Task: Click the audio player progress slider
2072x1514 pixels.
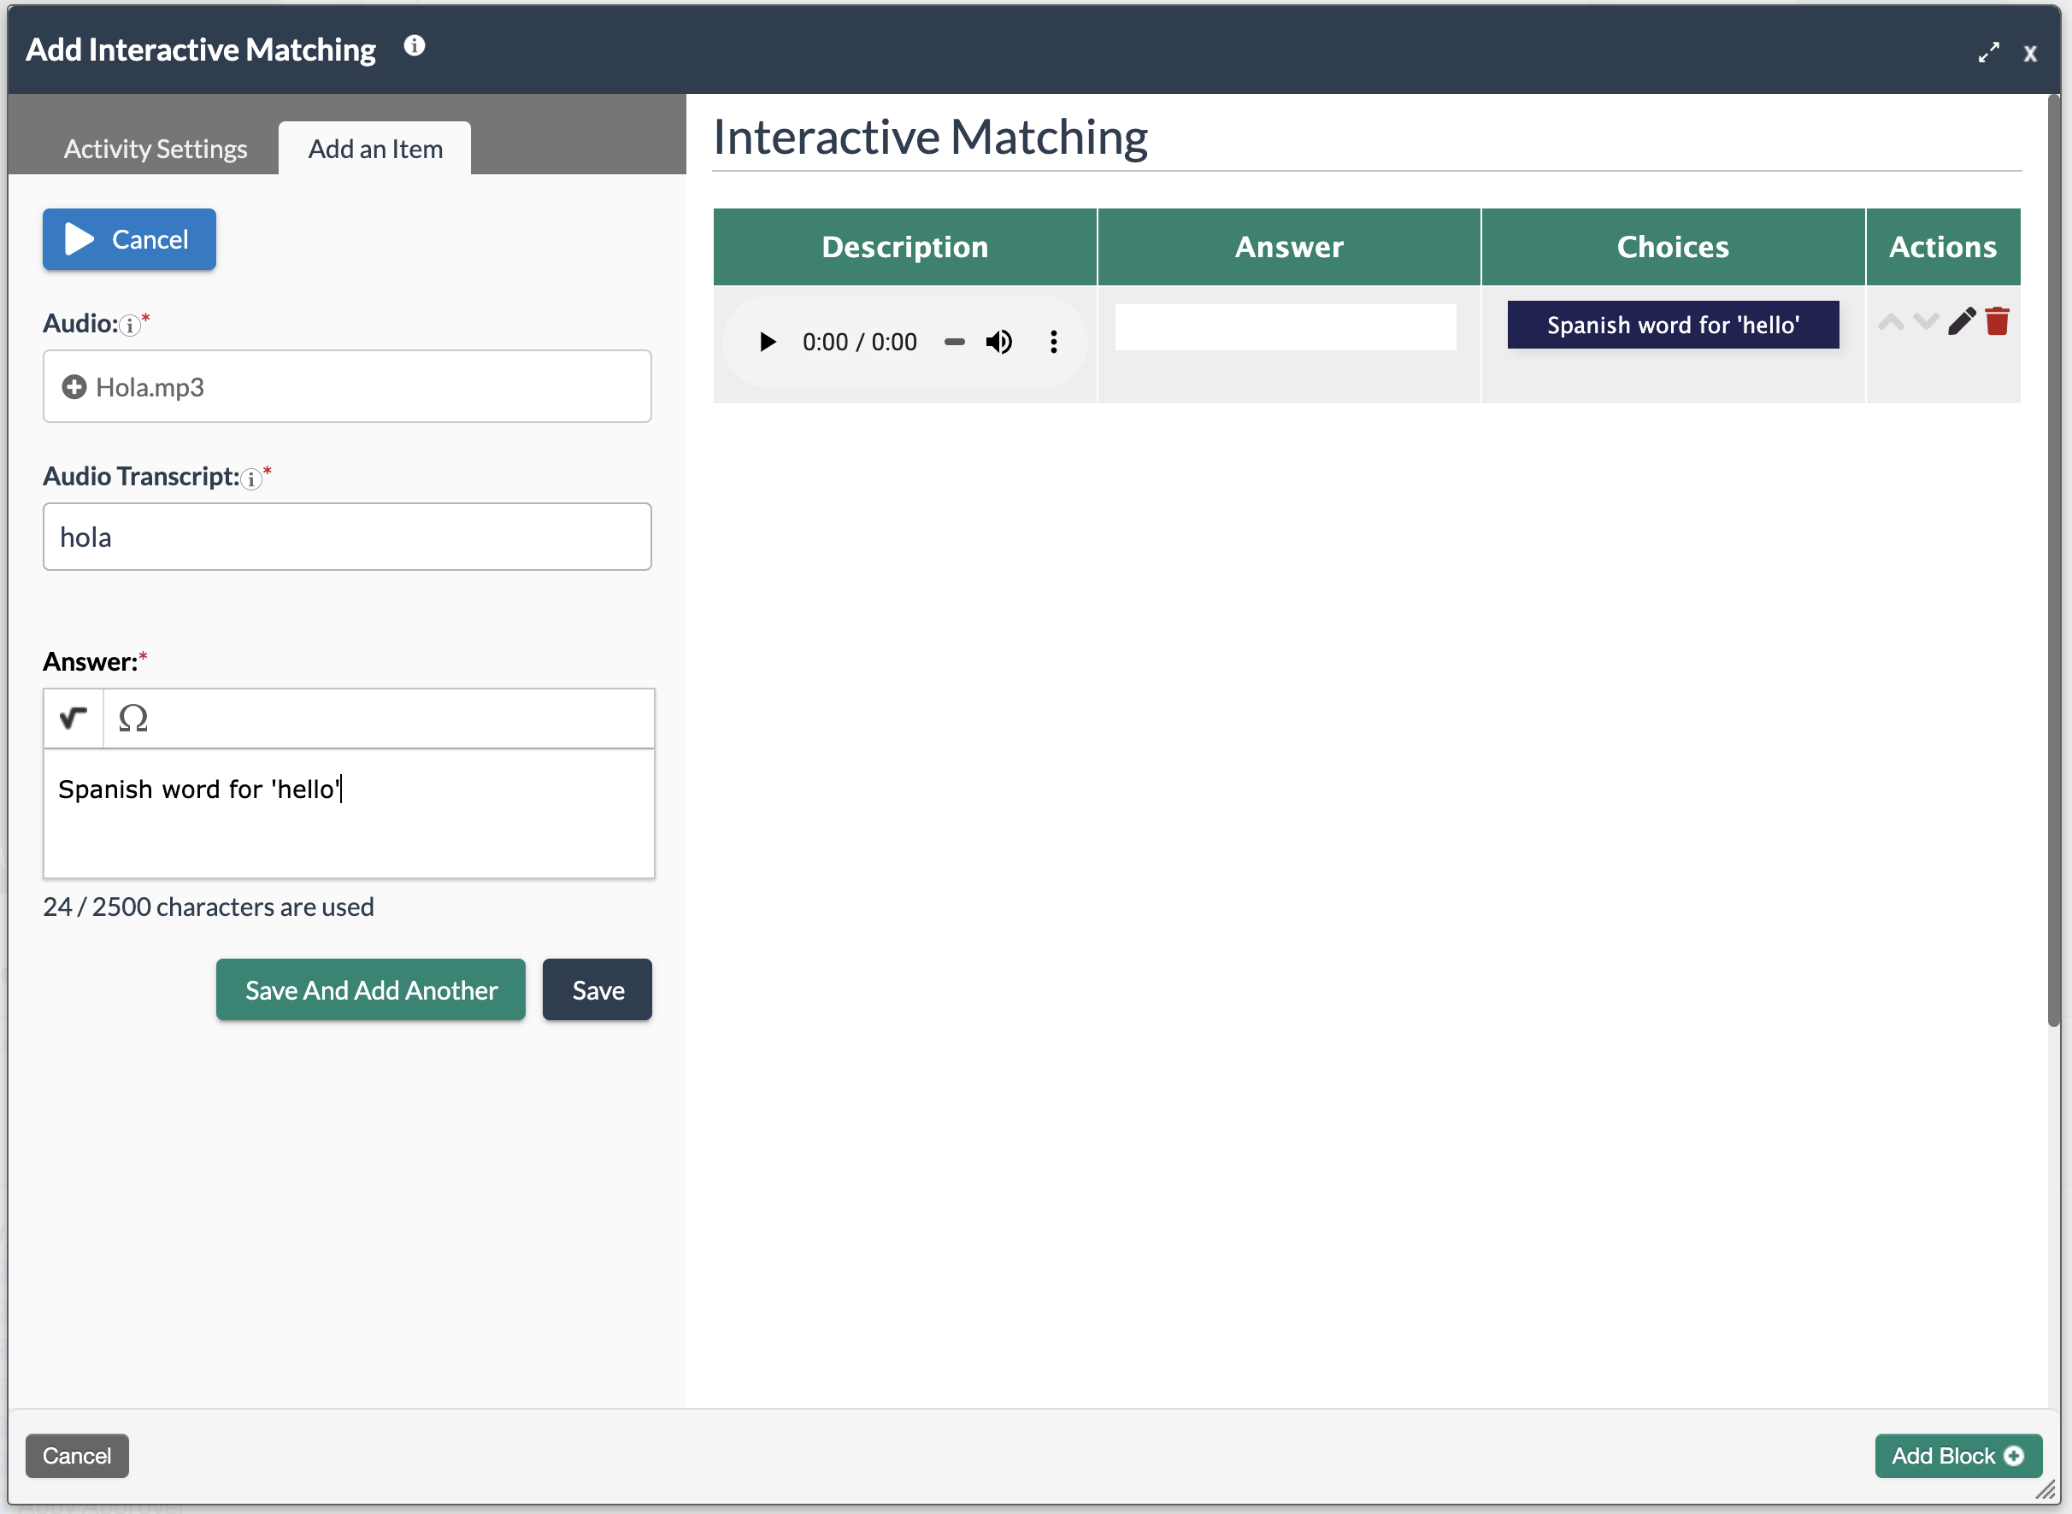Action: tap(955, 342)
